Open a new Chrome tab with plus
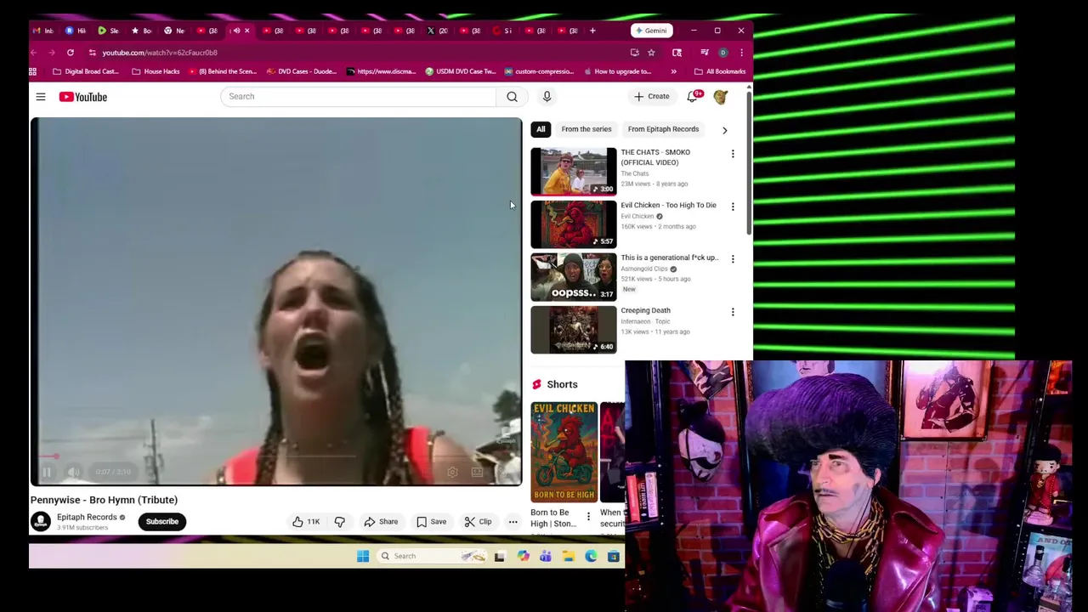The height and width of the screenshot is (612, 1088). tap(592, 31)
